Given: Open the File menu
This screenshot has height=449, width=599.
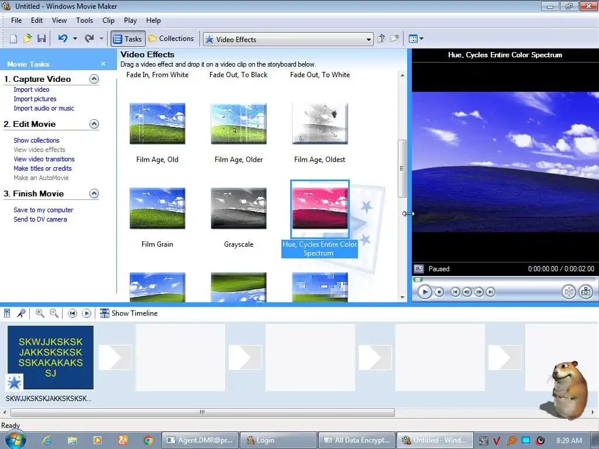Looking at the screenshot, I should [x=16, y=20].
